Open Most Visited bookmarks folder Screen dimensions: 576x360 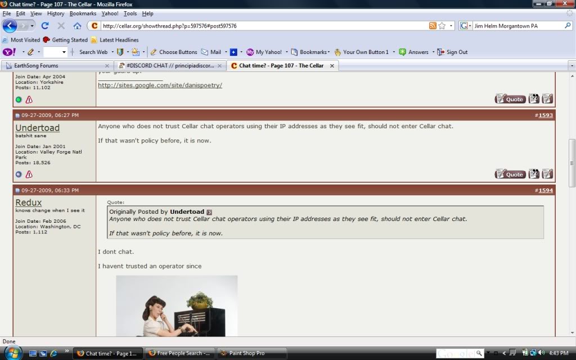(21, 40)
